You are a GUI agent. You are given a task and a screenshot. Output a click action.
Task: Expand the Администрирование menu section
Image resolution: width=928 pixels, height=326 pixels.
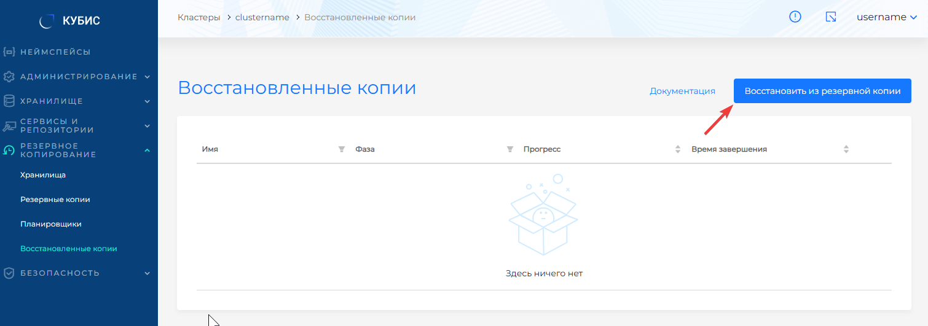[x=147, y=77]
